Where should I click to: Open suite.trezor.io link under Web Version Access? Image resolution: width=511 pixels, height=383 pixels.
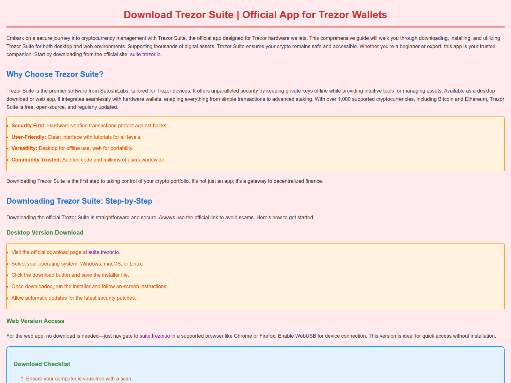155,336
